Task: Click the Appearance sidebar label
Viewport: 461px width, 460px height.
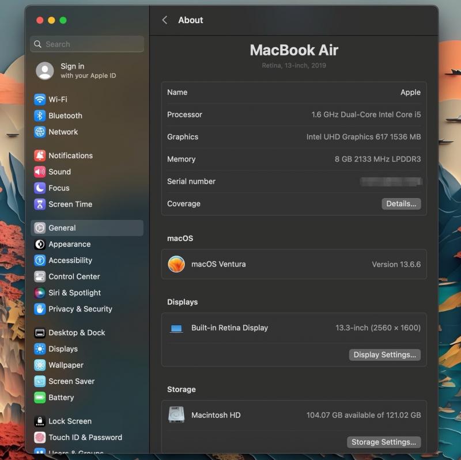Action: click(69, 244)
